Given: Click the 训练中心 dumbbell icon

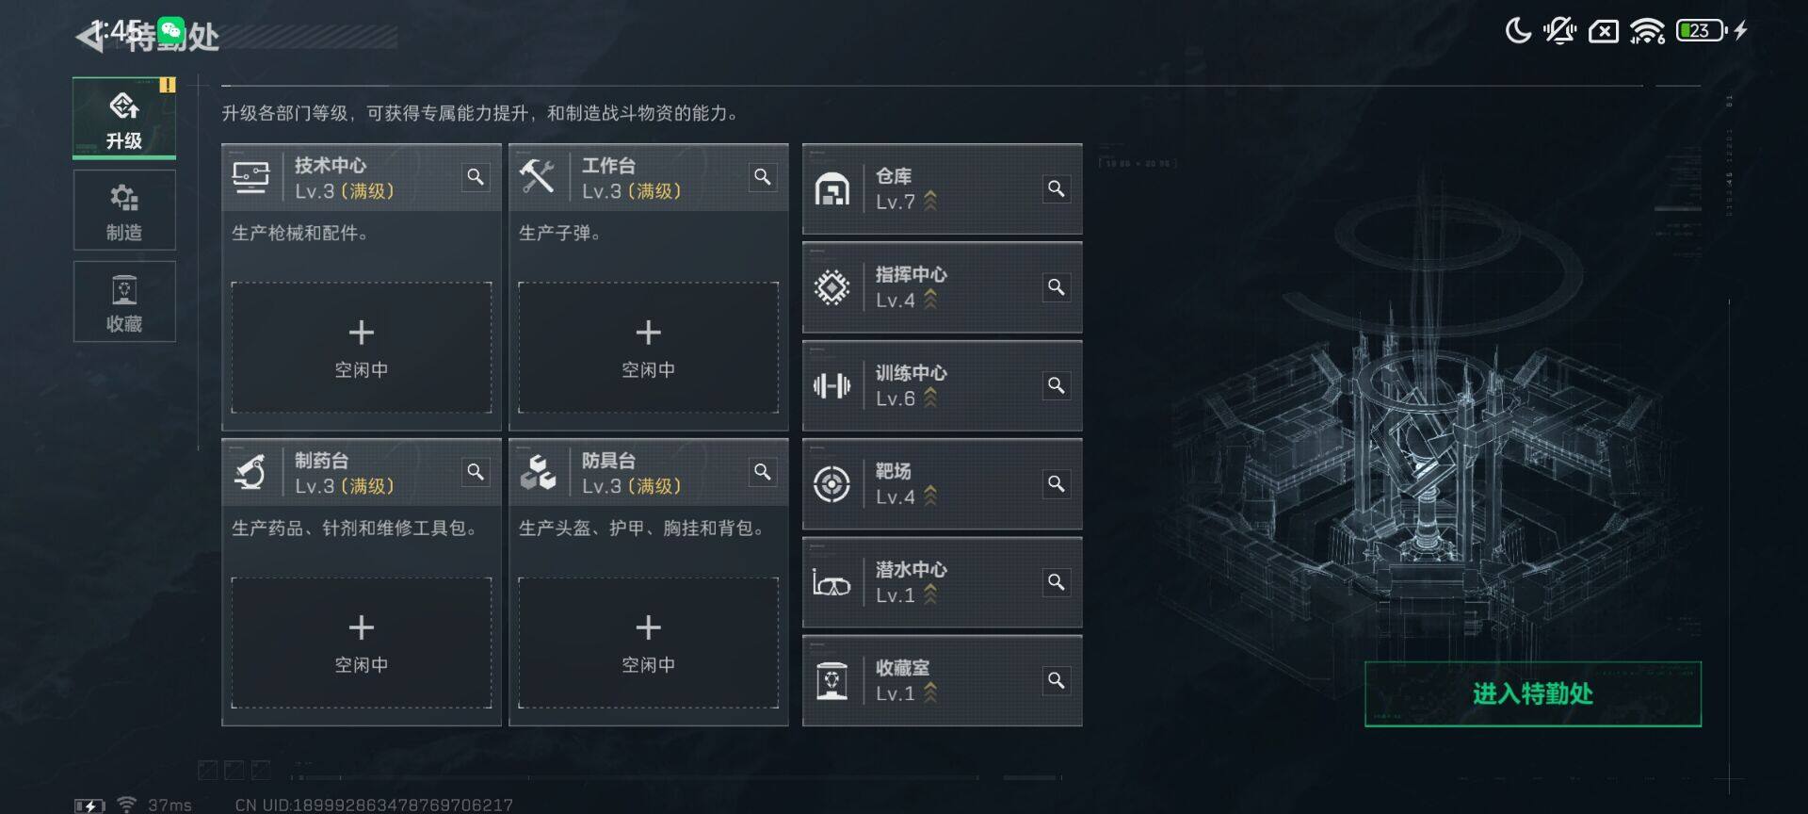Looking at the screenshot, I should [831, 385].
